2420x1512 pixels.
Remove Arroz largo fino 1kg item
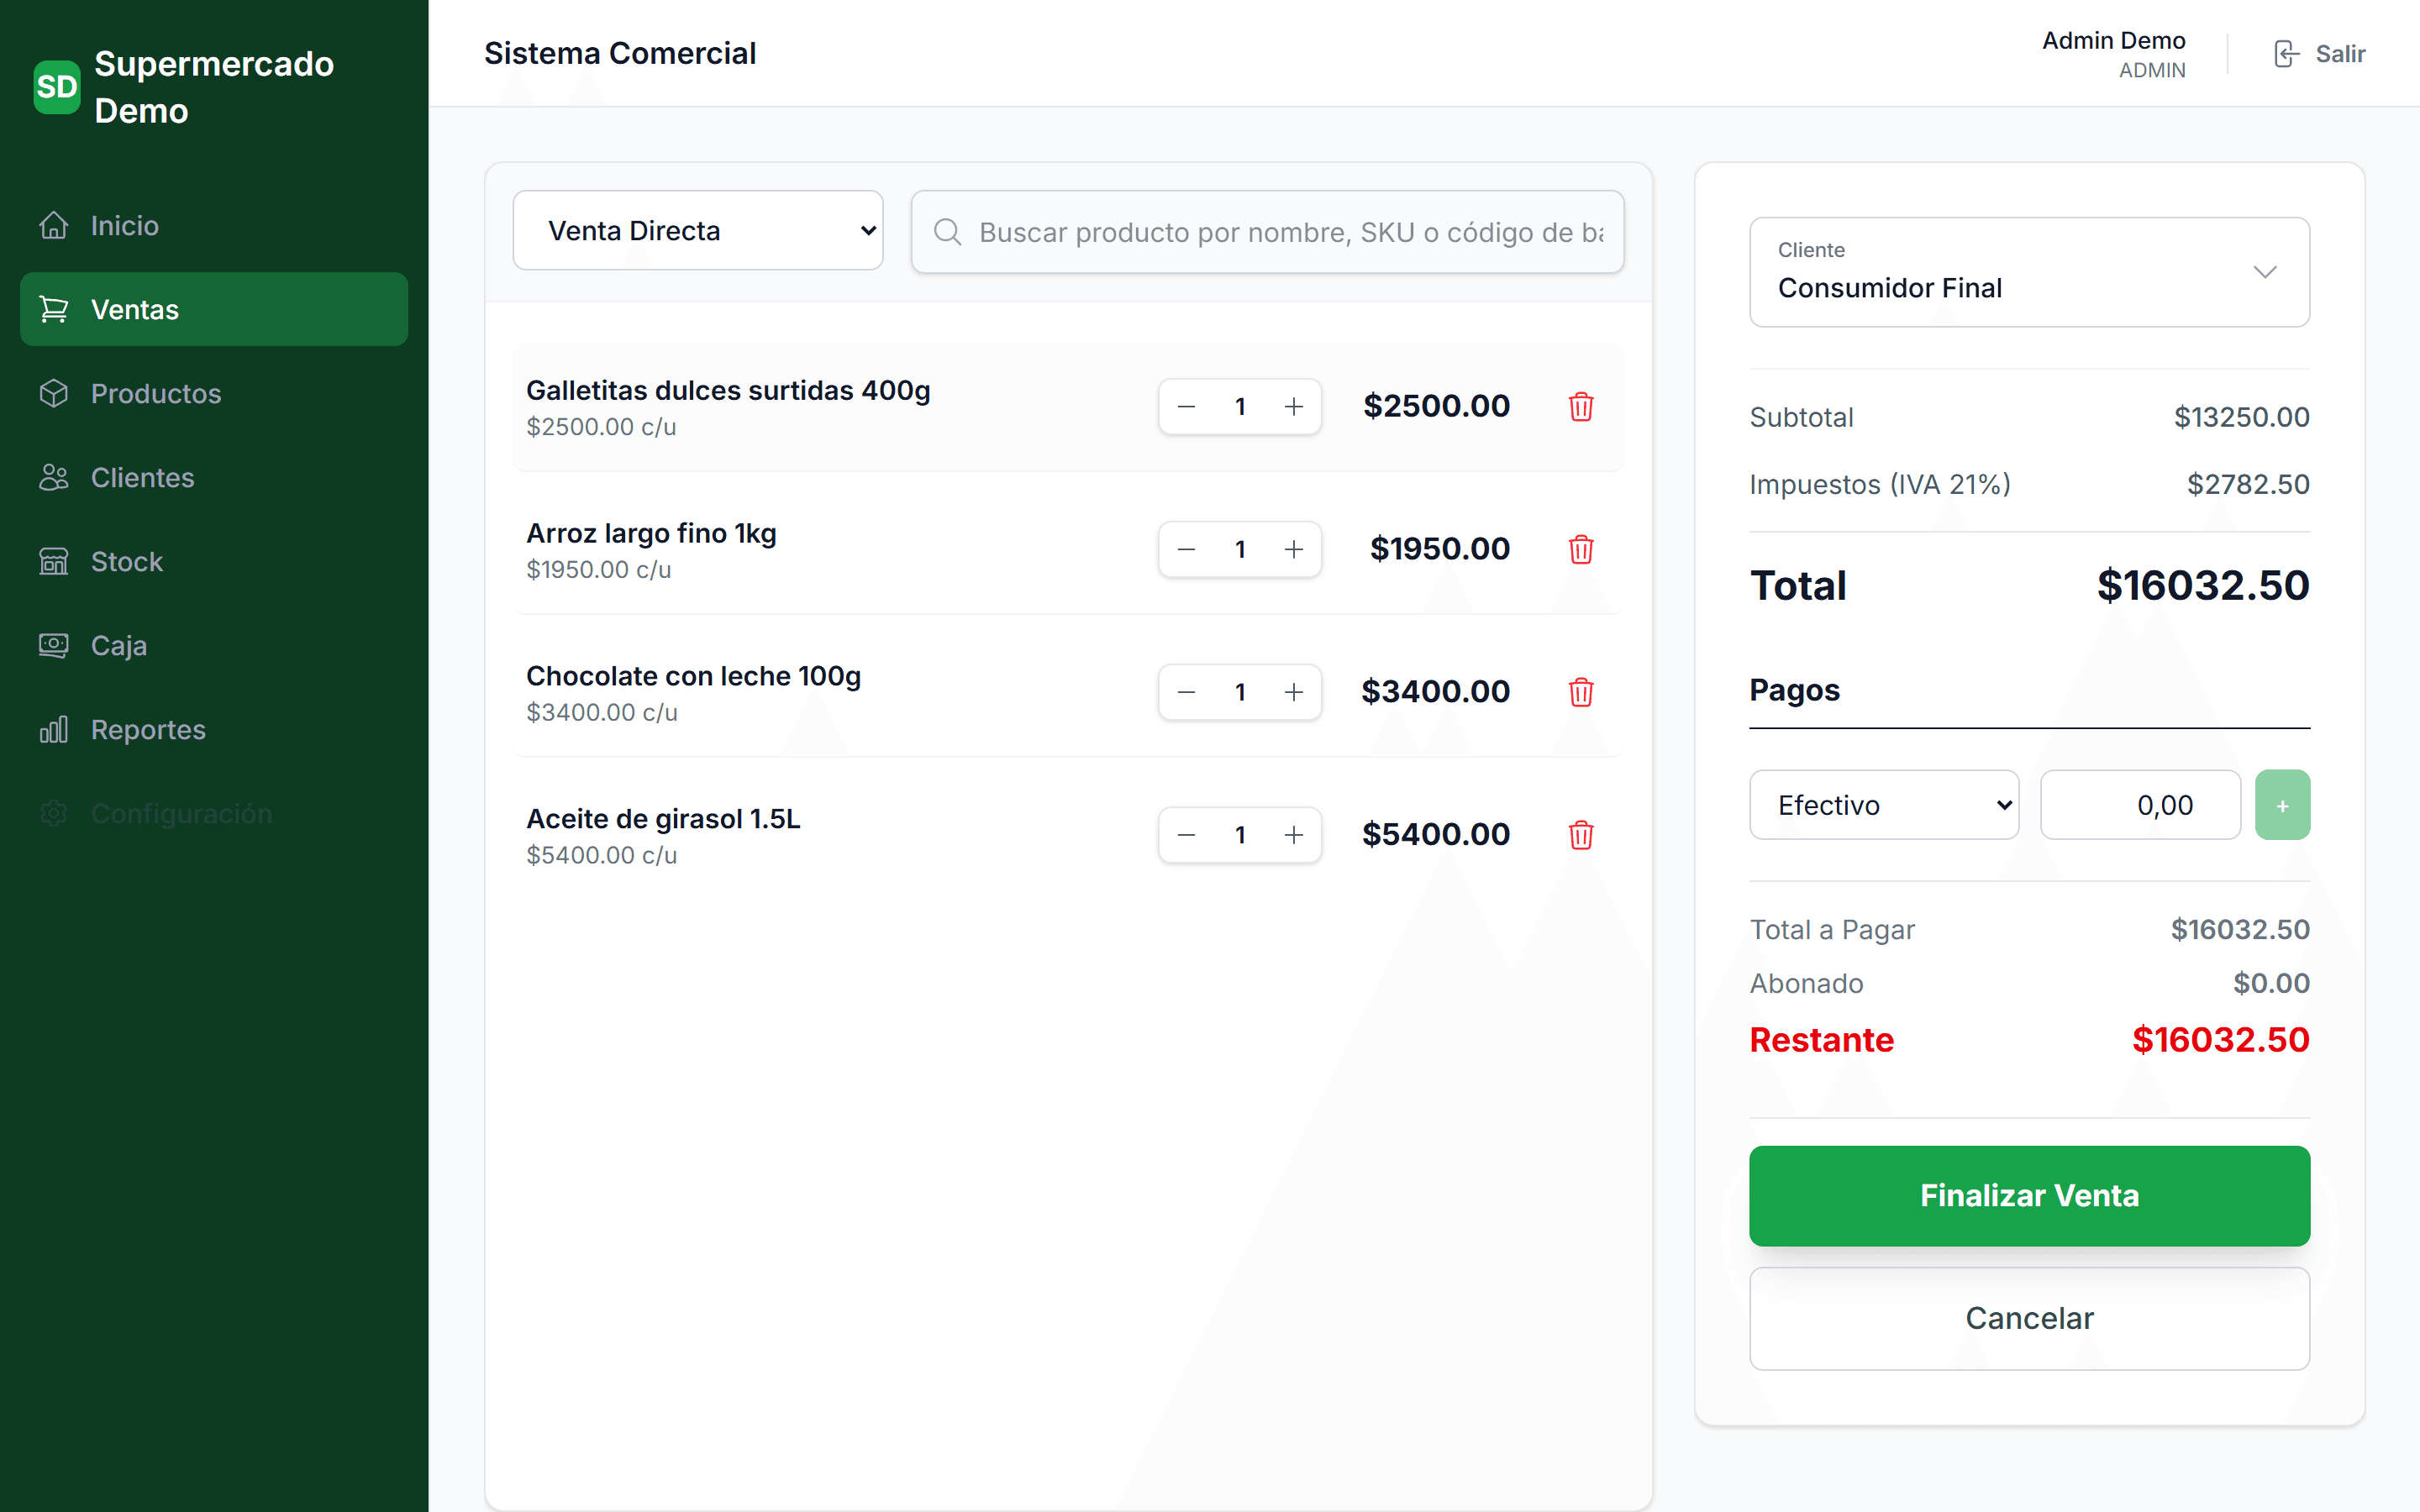click(x=1581, y=550)
